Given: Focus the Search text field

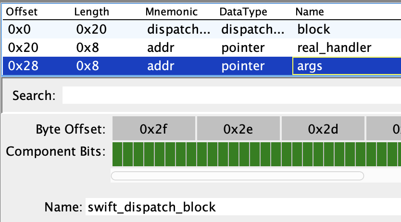Looking at the screenshot, I should click(231, 95).
